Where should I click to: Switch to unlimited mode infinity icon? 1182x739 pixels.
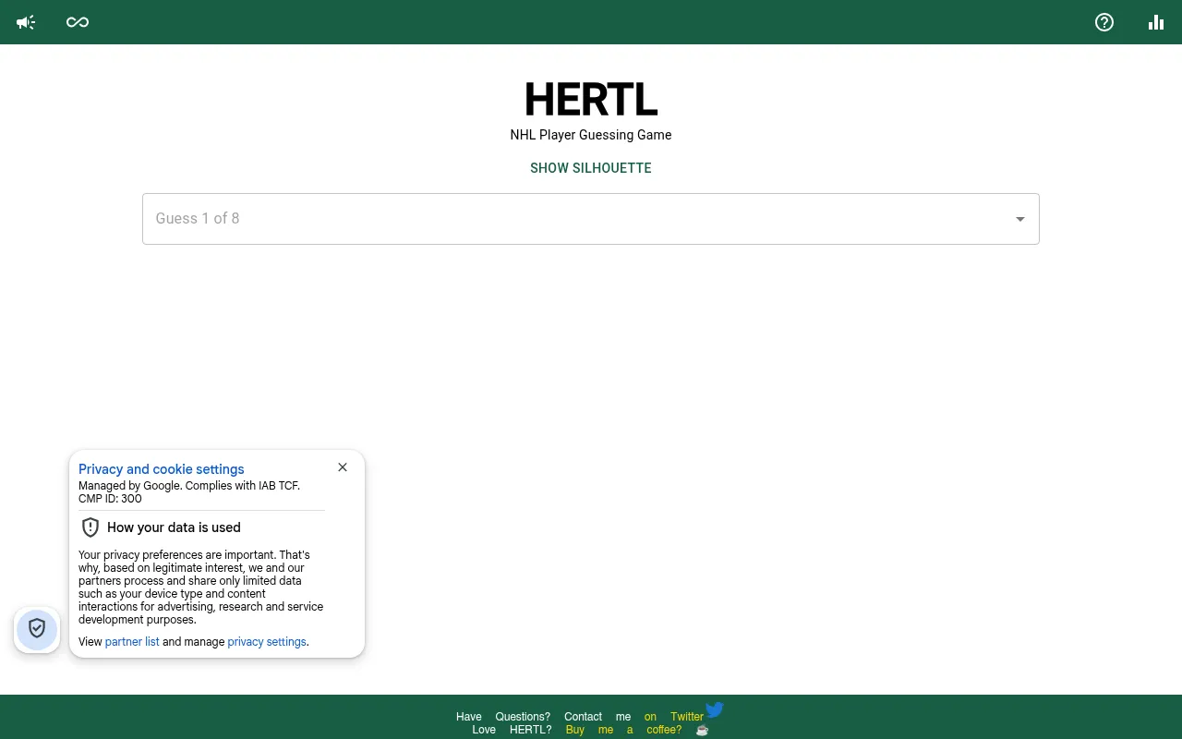click(x=78, y=22)
